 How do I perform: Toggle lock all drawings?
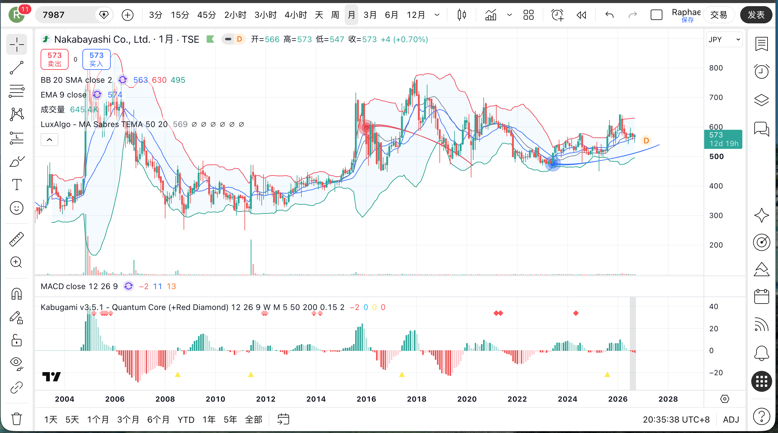click(17, 340)
